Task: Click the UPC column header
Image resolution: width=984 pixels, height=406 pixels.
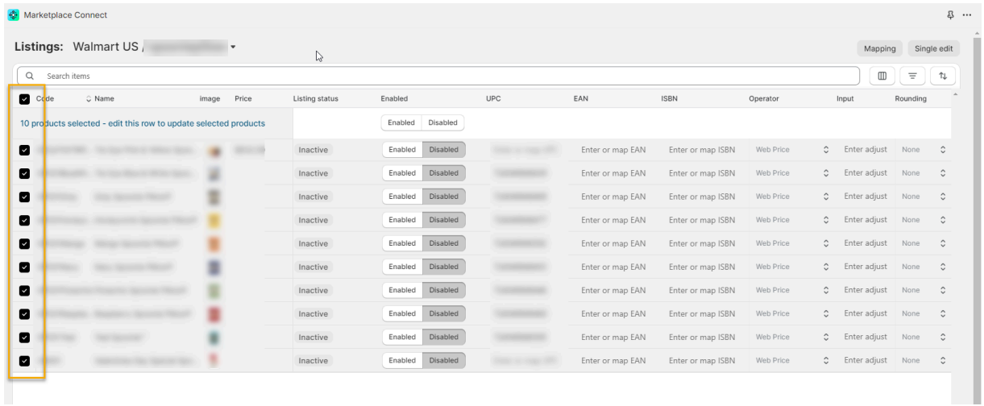Action: (494, 99)
